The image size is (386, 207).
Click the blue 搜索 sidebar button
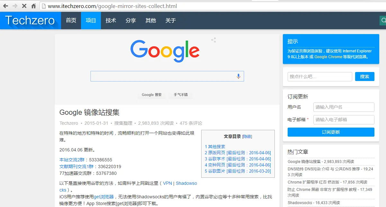point(365,76)
